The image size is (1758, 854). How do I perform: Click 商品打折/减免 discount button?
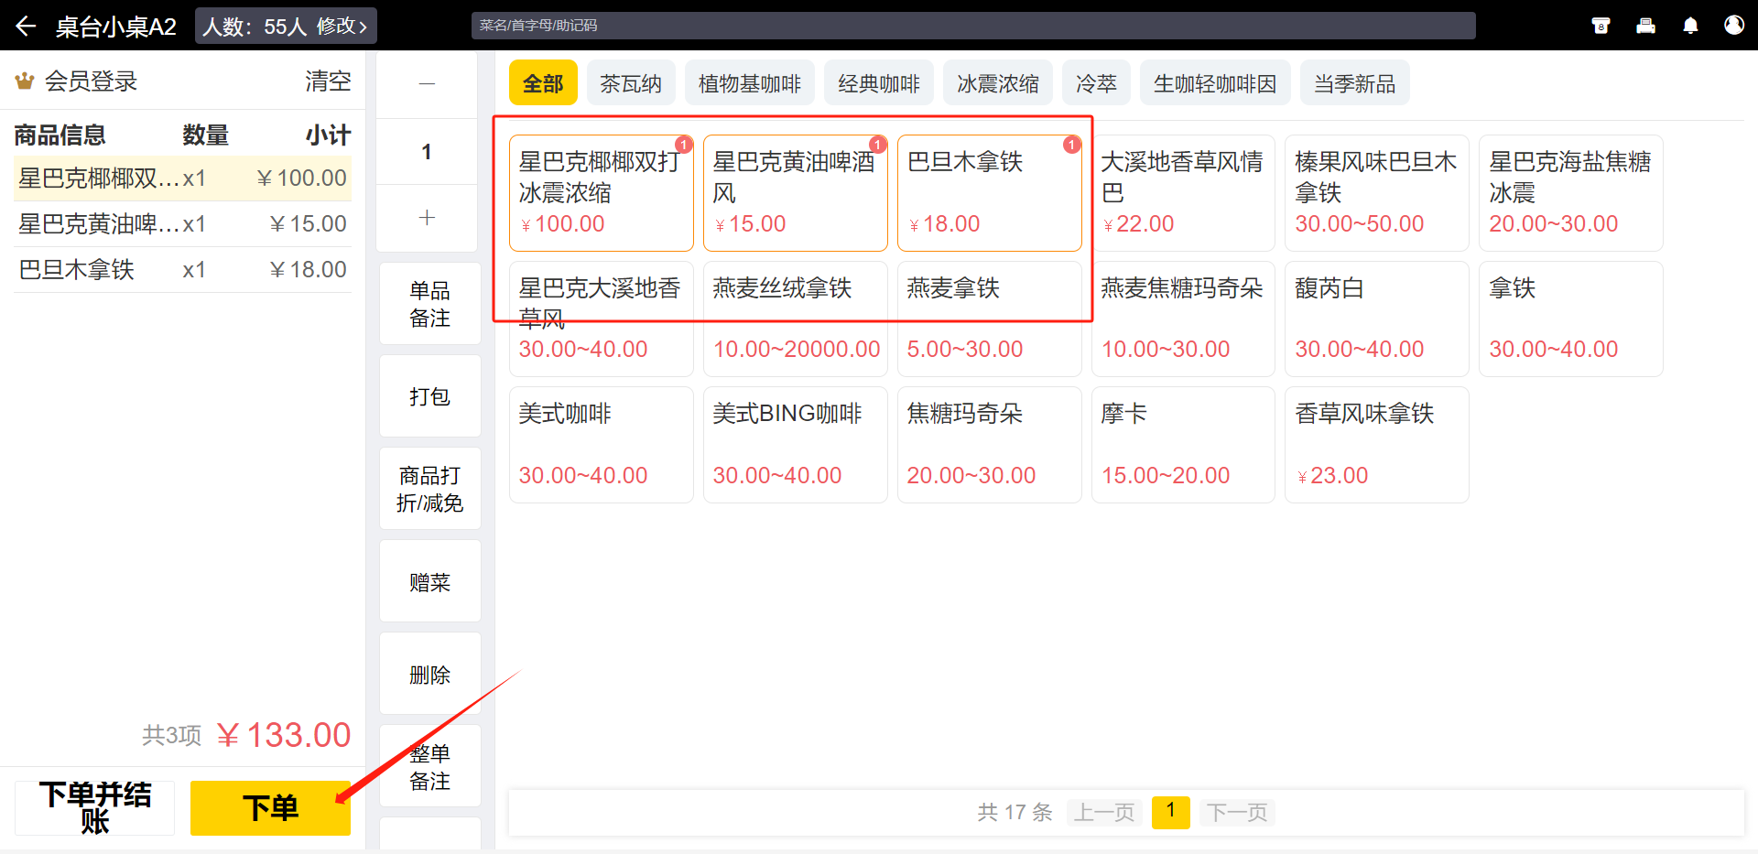point(429,489)
